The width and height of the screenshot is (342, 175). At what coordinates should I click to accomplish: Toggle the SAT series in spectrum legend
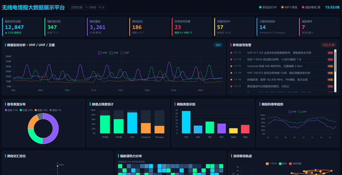(x=122, y=53)
